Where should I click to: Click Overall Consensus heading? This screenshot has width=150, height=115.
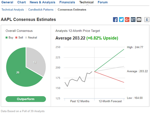(x=19, y=31)
